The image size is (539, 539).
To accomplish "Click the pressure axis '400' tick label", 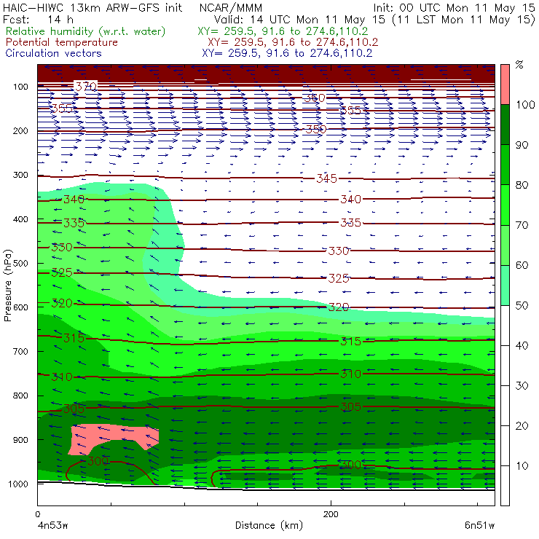I will point(20,219).
